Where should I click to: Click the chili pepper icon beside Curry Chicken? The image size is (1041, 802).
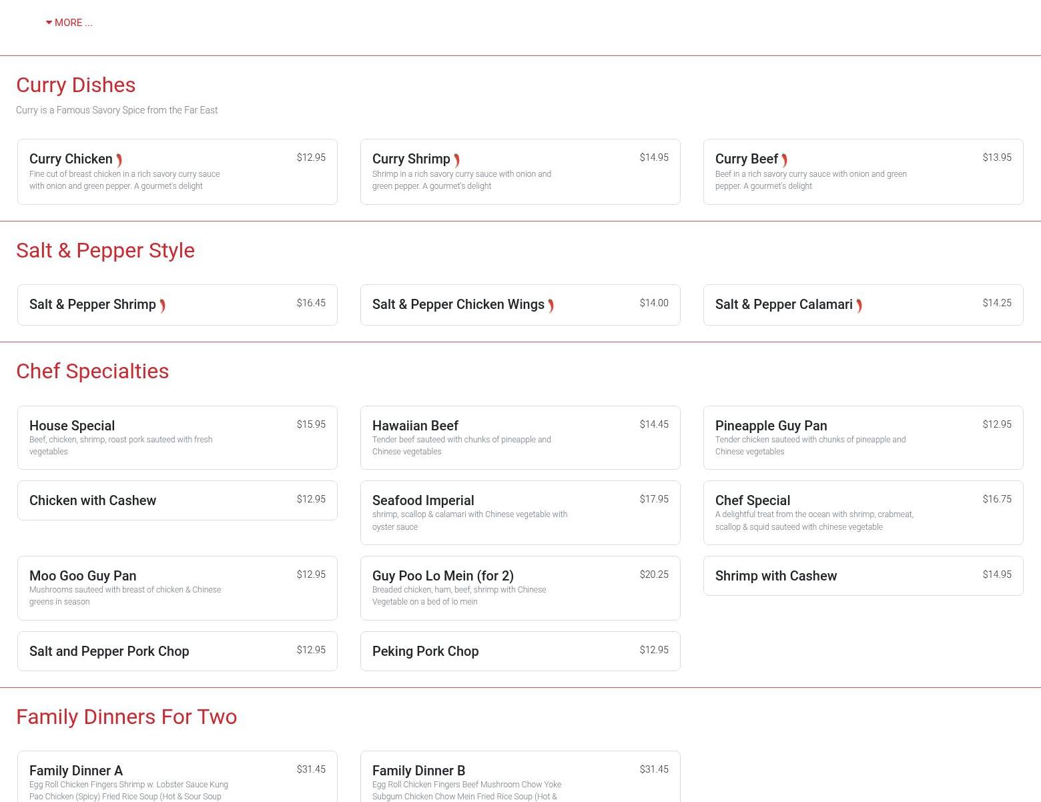click(x=119, y=160)
